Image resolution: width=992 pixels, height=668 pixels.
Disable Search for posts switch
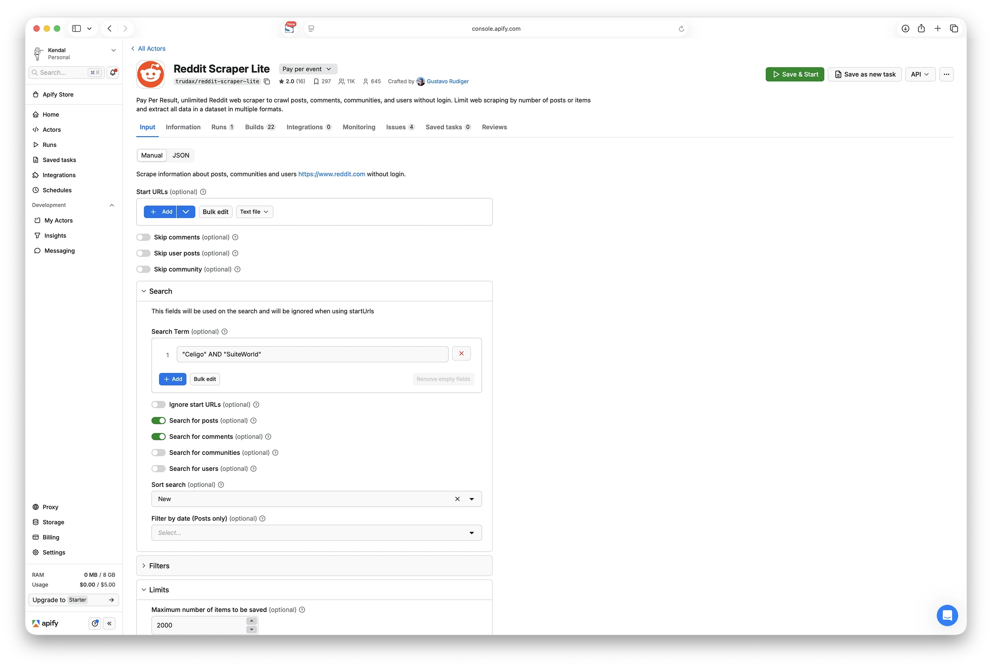pos(159,421)
